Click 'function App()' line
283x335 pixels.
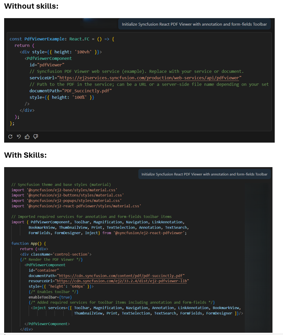click(x=29, y=244)
